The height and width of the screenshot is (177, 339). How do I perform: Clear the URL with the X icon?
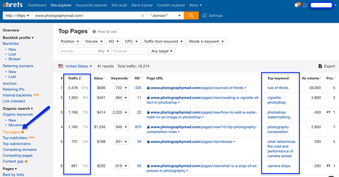[143, 15]
